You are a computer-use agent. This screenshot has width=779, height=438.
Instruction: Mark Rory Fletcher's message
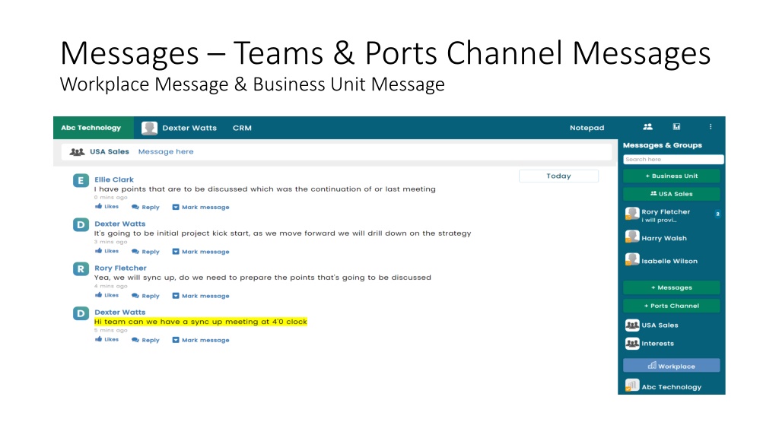[x=201, y=296]
